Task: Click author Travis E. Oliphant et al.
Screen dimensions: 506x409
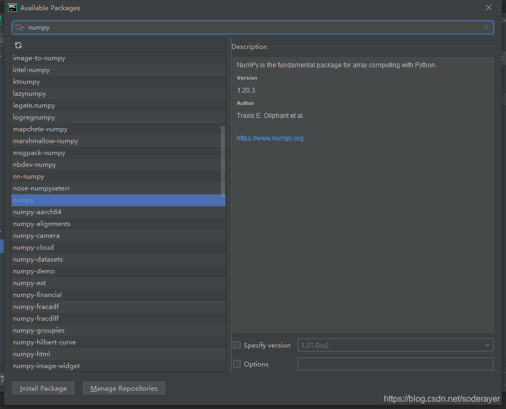Action: point(270,116)
